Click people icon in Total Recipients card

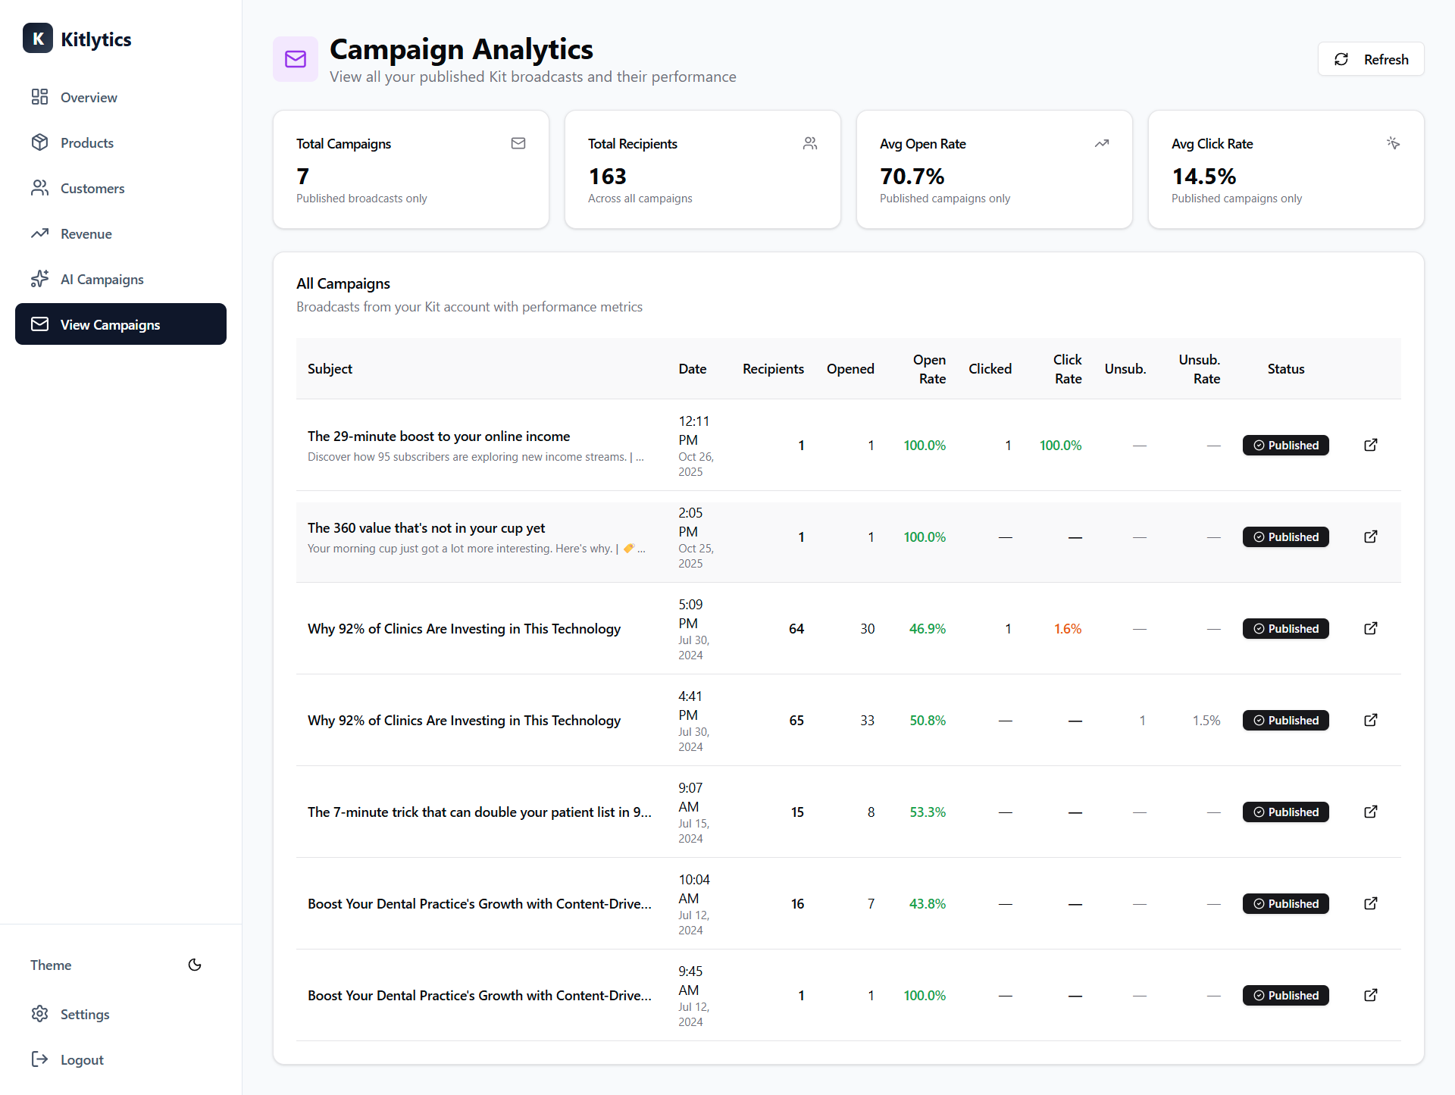(x=810, y=143)
